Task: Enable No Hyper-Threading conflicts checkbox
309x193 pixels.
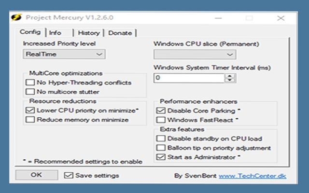Action: coord(29,83)
